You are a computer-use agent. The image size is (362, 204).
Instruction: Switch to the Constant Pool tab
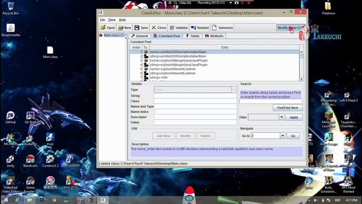point(167,36)
